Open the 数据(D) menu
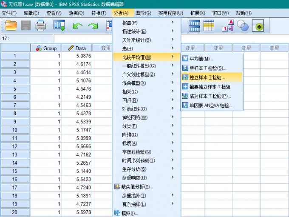The image size is (289, 217). (x=76, y=13)
